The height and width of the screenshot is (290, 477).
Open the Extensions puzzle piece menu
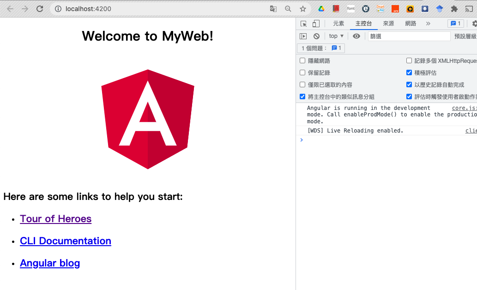454,9
